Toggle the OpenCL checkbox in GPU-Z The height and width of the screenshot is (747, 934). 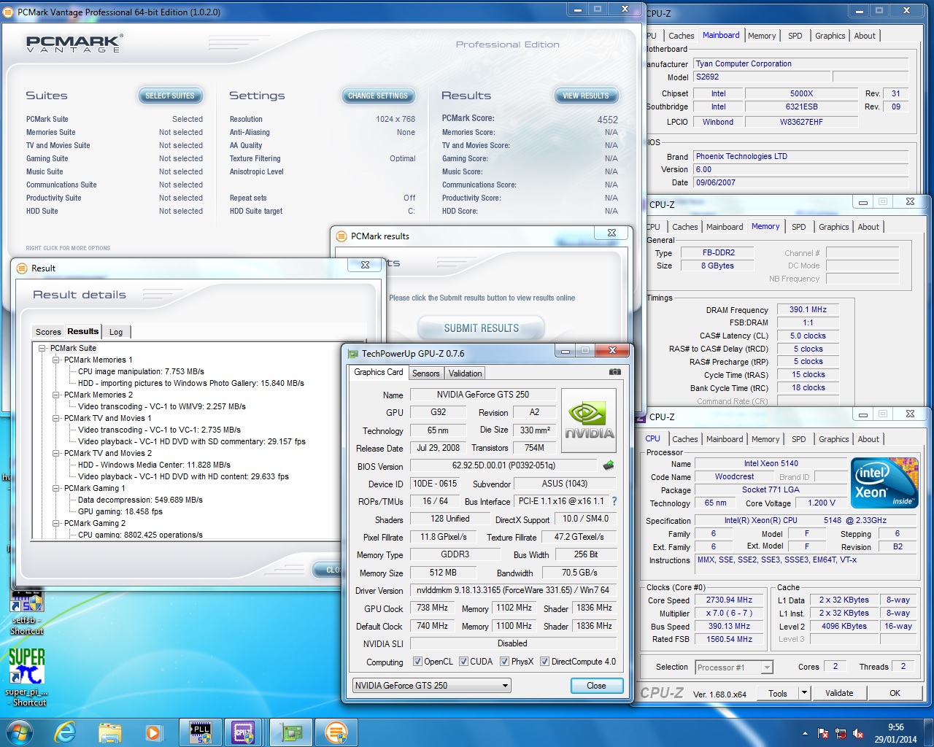pos(417,662)
